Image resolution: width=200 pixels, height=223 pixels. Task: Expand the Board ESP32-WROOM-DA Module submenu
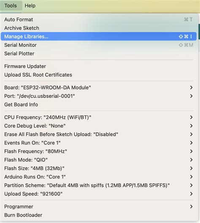[99, 88]
